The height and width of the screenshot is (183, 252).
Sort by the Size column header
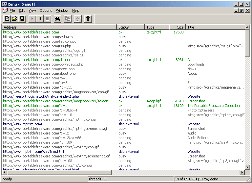click(x=178, y=27)
